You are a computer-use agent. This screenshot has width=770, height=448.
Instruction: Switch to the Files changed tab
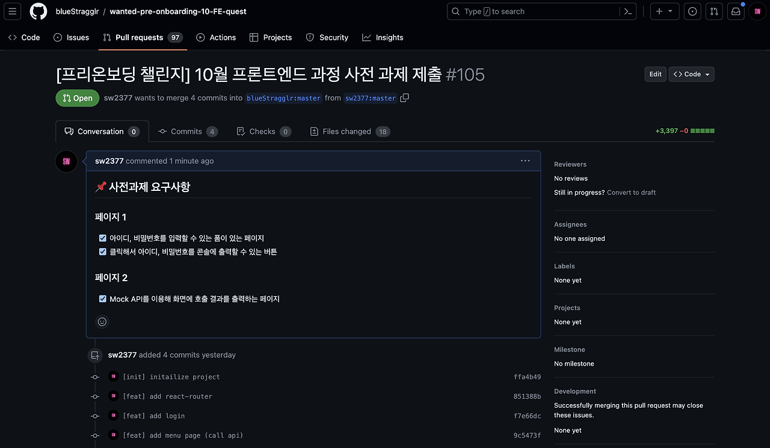(350, 131)
